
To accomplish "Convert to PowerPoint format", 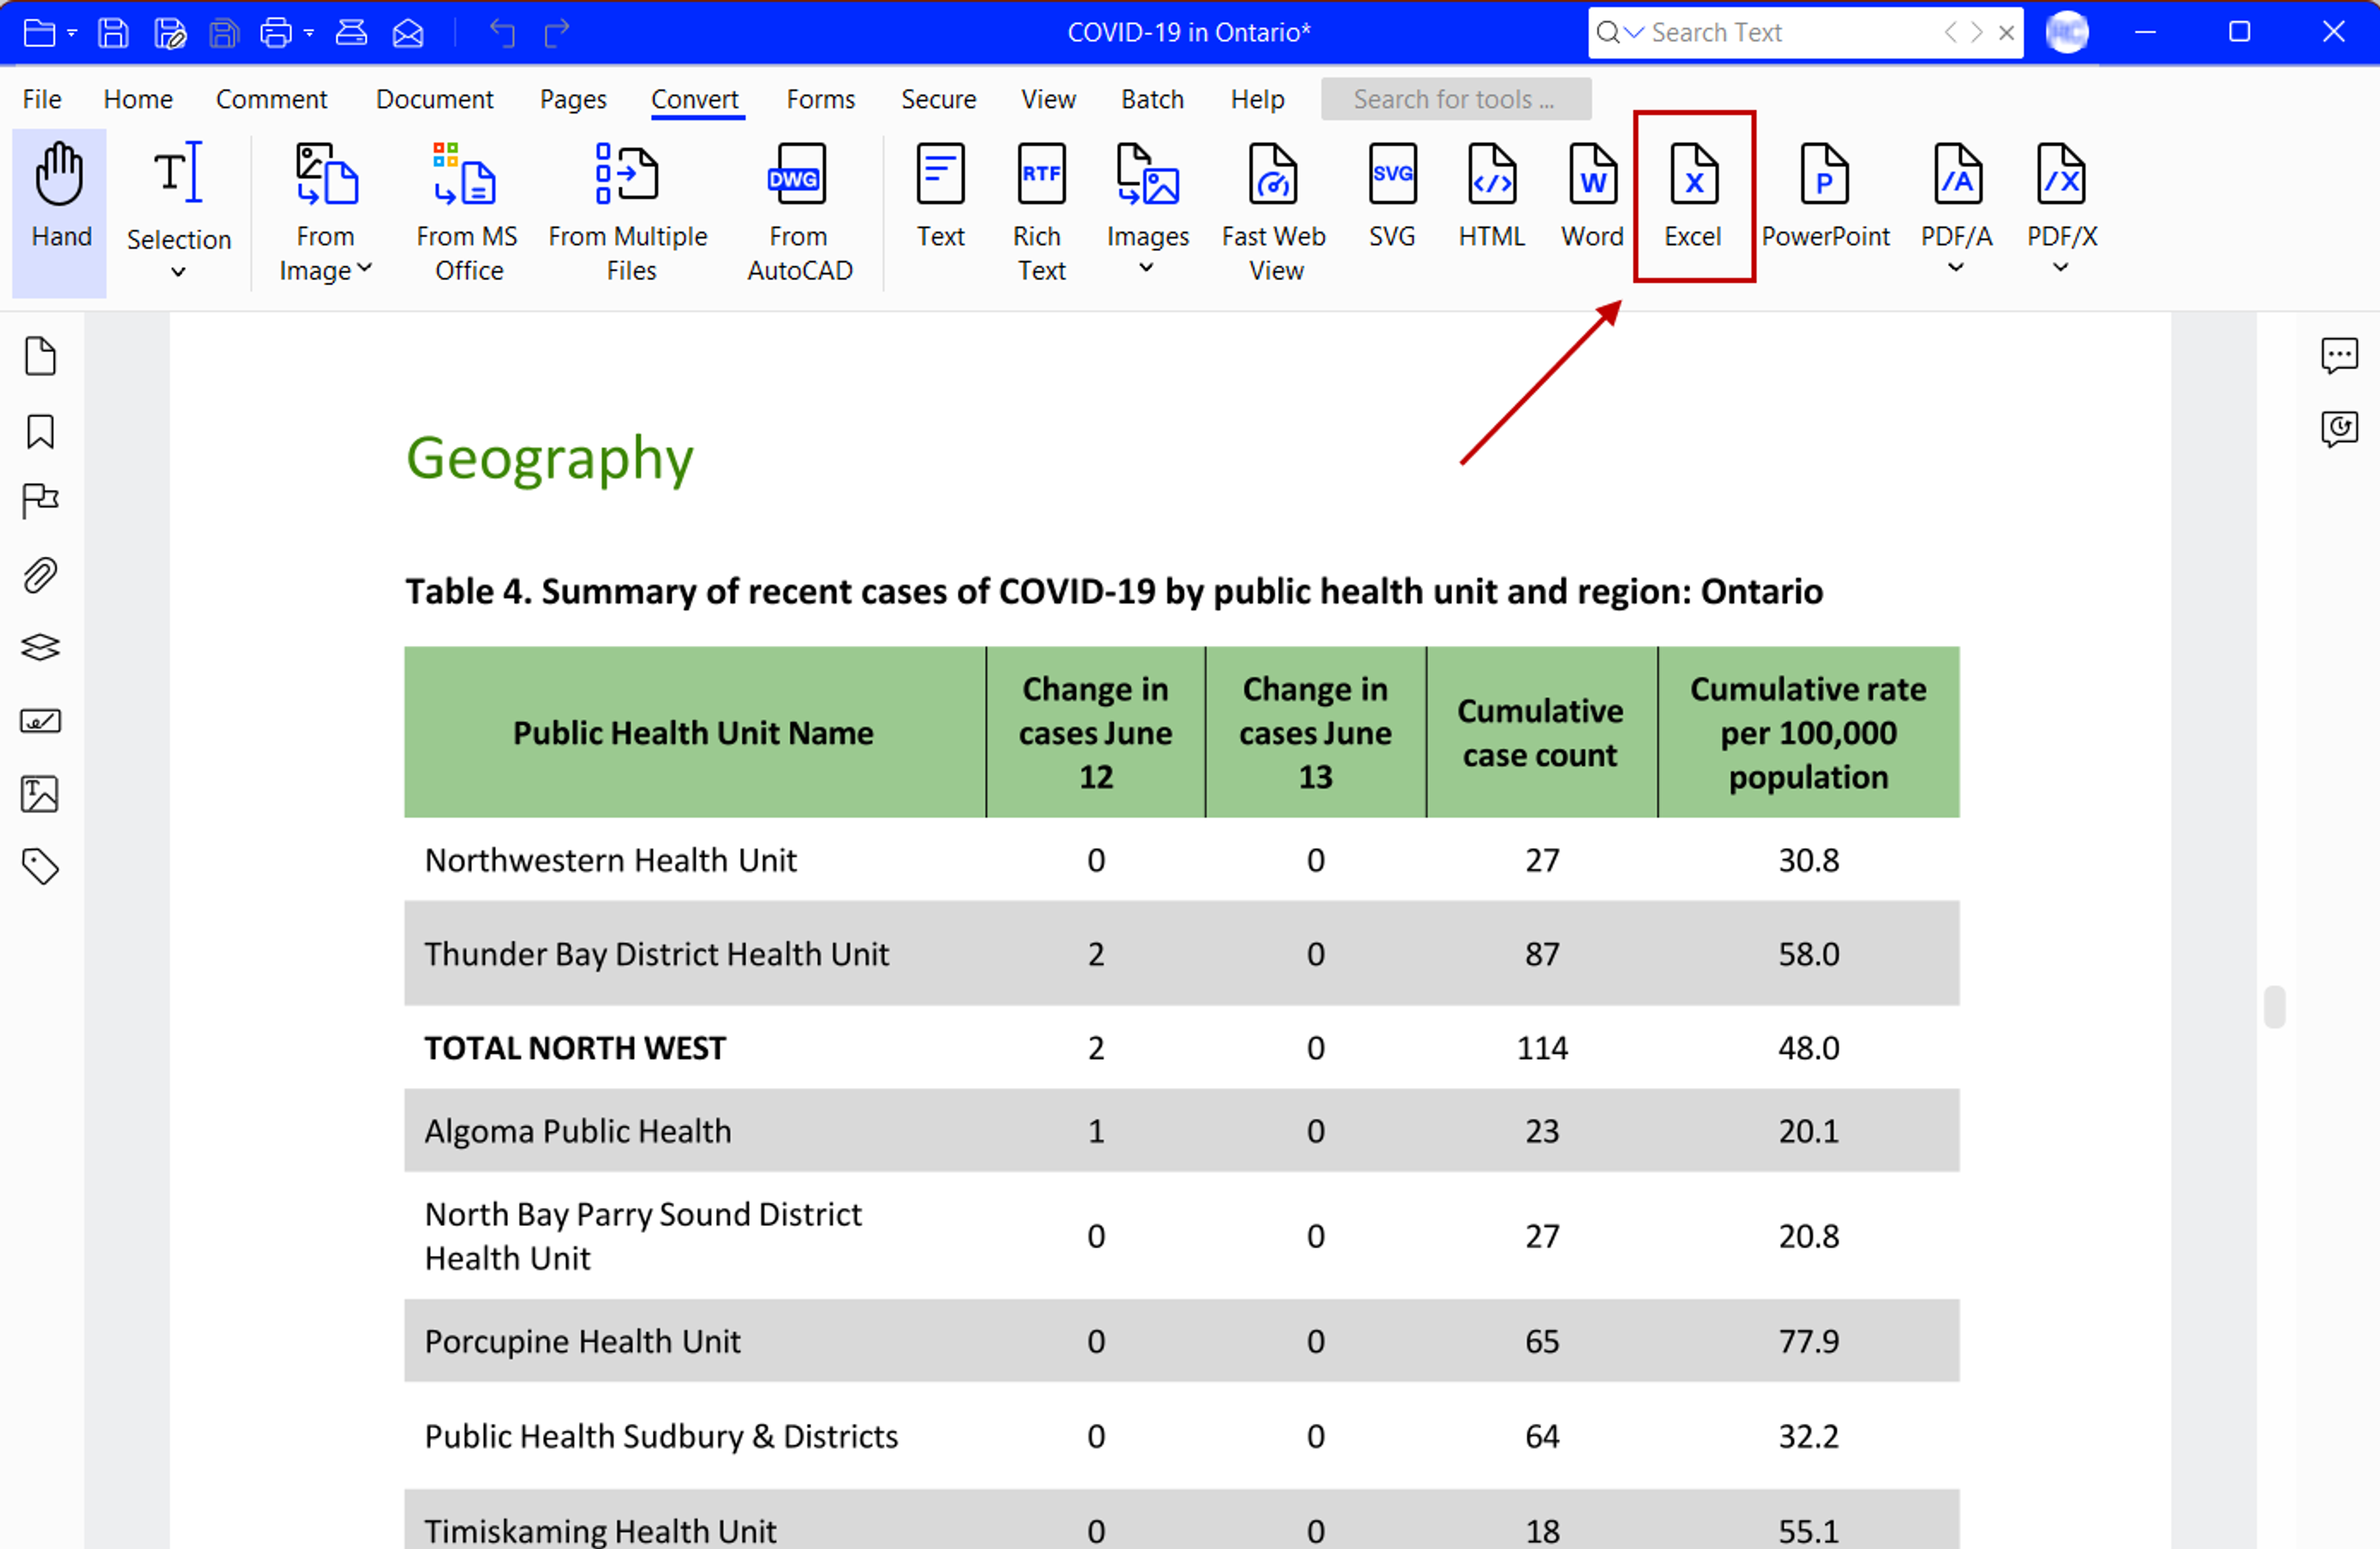I will (1824, 196).
